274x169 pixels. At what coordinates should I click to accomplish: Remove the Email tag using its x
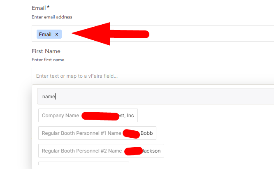57,35
